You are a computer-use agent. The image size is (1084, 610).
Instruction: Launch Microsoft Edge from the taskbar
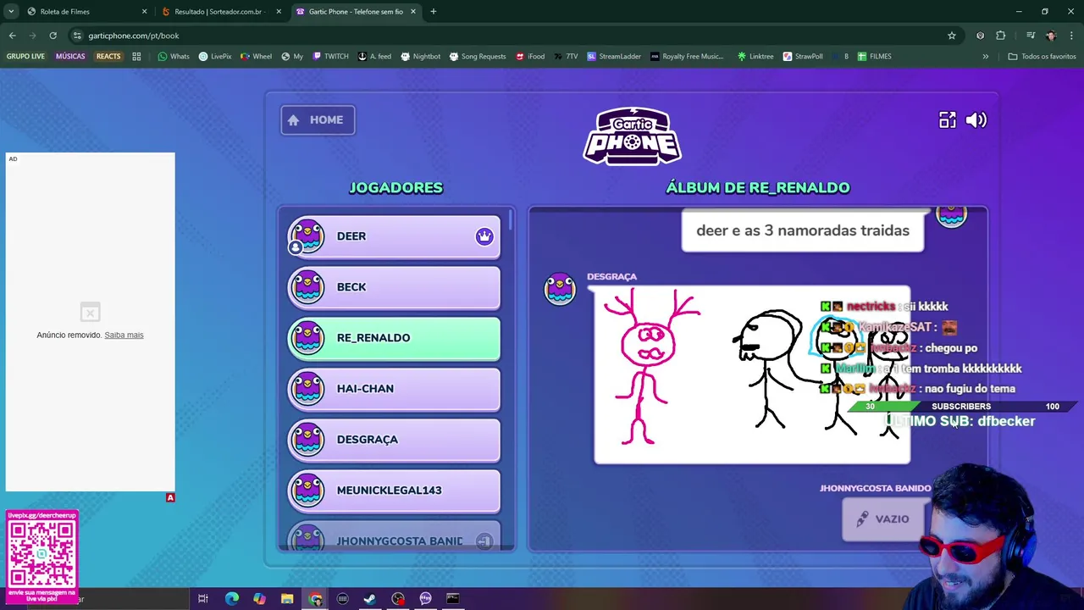(x=231, y=599)
